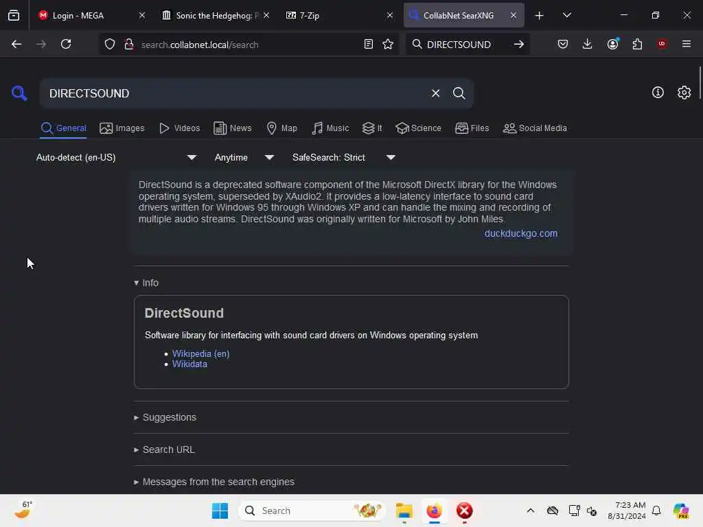Open the Firefox account icon
The width and height of the screenshot is (703, 527).
click(613, 44)
